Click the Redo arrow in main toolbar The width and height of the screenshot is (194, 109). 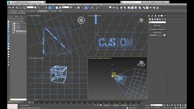pyautogui.click(x=13, y=8)
